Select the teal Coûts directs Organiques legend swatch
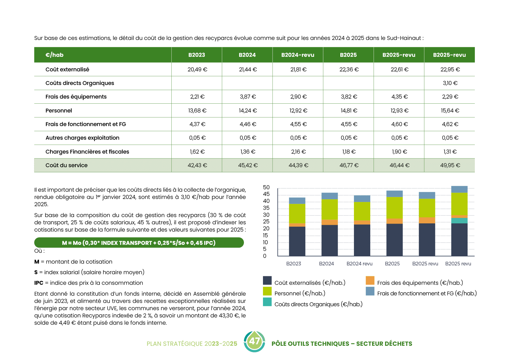509x360 pixels. point(267,302)
